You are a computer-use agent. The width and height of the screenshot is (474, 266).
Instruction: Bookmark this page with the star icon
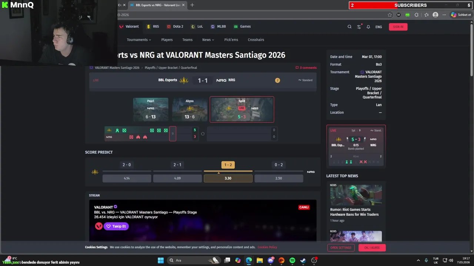pos(390,15)
